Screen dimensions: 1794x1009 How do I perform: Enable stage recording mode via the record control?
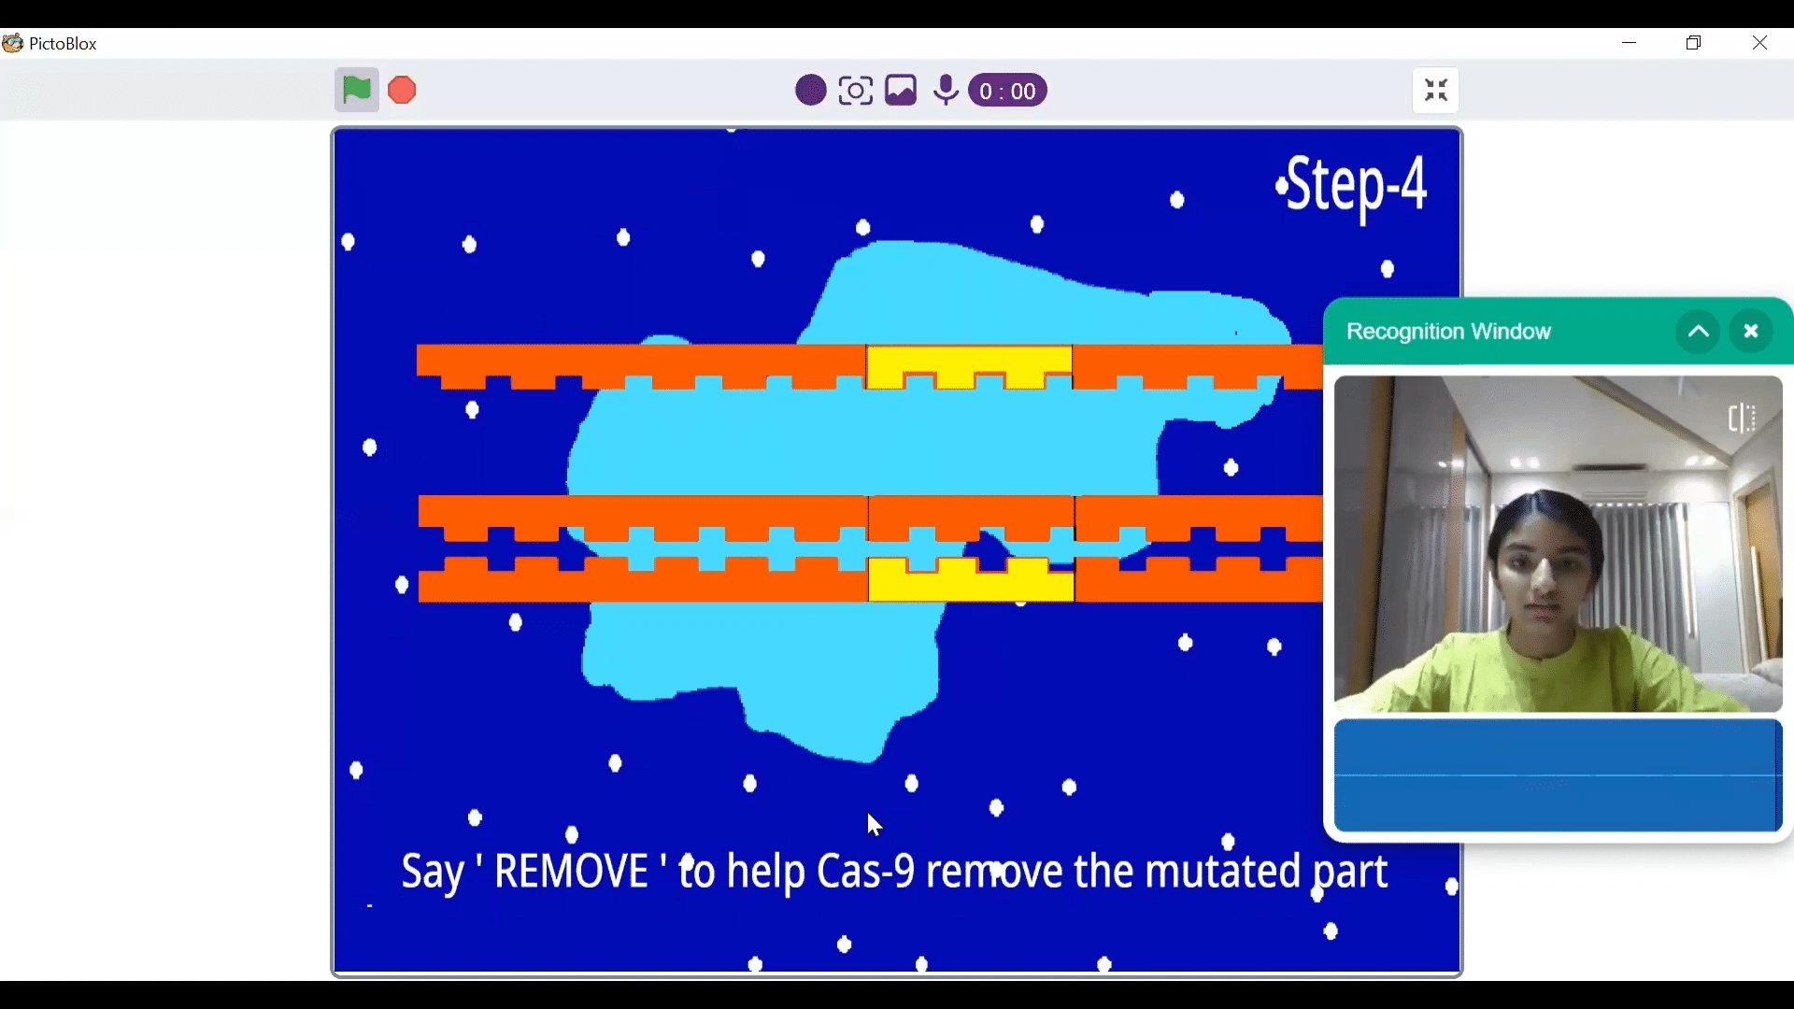pyautogui.click(x=809, y=89)
